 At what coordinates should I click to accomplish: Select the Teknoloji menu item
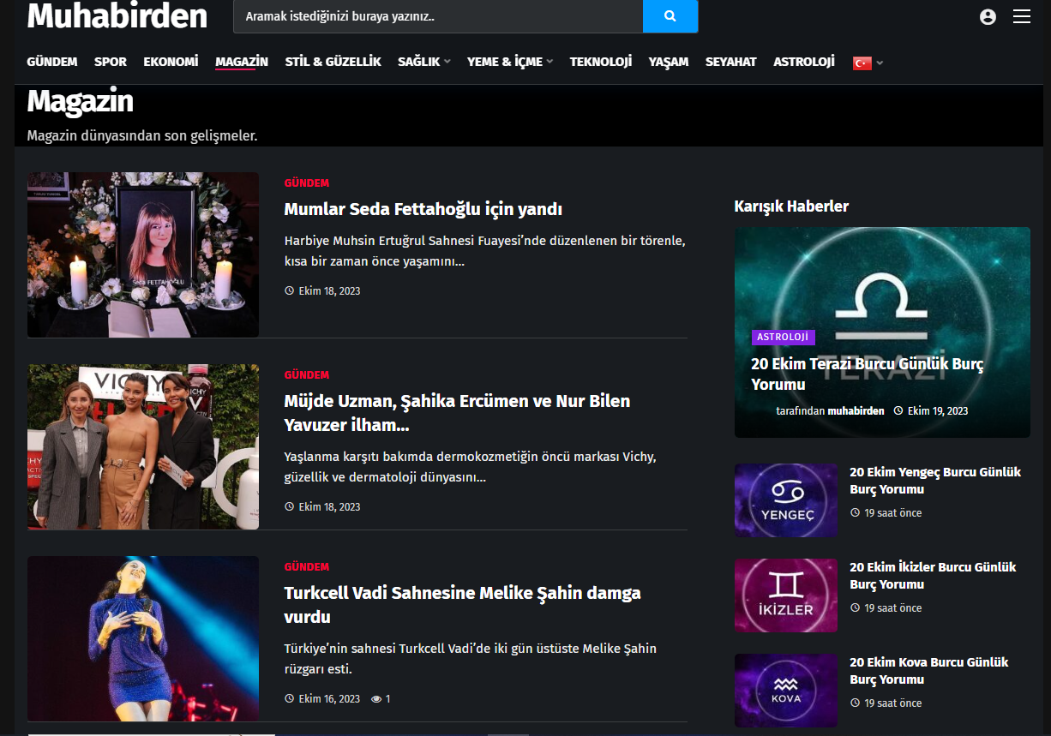pyautogui.click(x=601, y=62)
